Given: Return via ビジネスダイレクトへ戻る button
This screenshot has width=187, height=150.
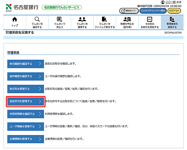Looking at the screenshot, I should pyautogui.click(x=153, y=11).
